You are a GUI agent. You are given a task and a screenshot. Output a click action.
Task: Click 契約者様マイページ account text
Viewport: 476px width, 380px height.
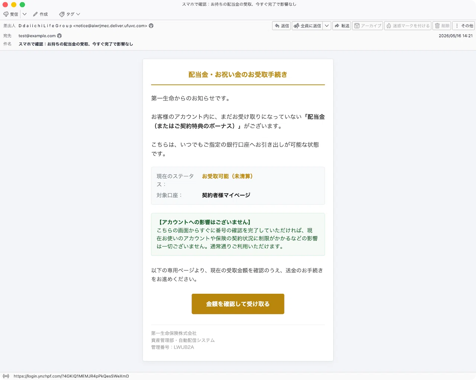click(226, 195)
